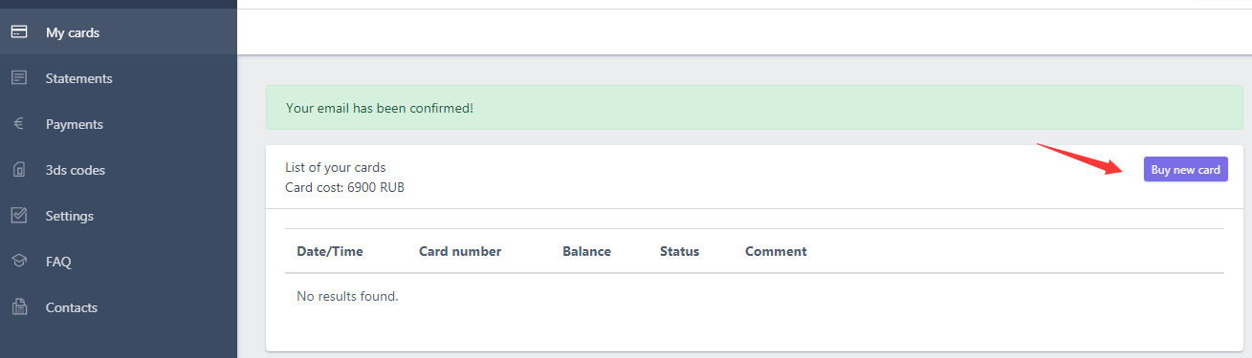This screenshot has height=358, width=1252.
Task: Click the Contacts page icon in sidebar
Action: (x=19, y=307)
